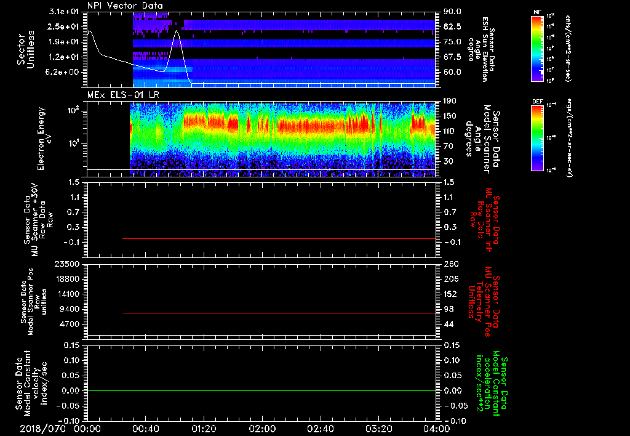Click the '2018/070' date label
This screenshot has width=630, height=436.
42,429
